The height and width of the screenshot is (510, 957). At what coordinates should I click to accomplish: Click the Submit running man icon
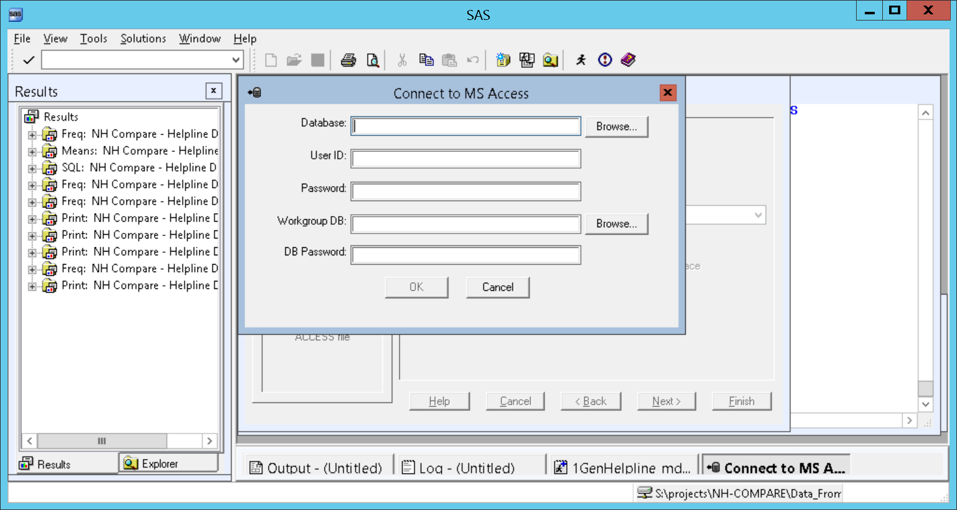tap(581, 60)
